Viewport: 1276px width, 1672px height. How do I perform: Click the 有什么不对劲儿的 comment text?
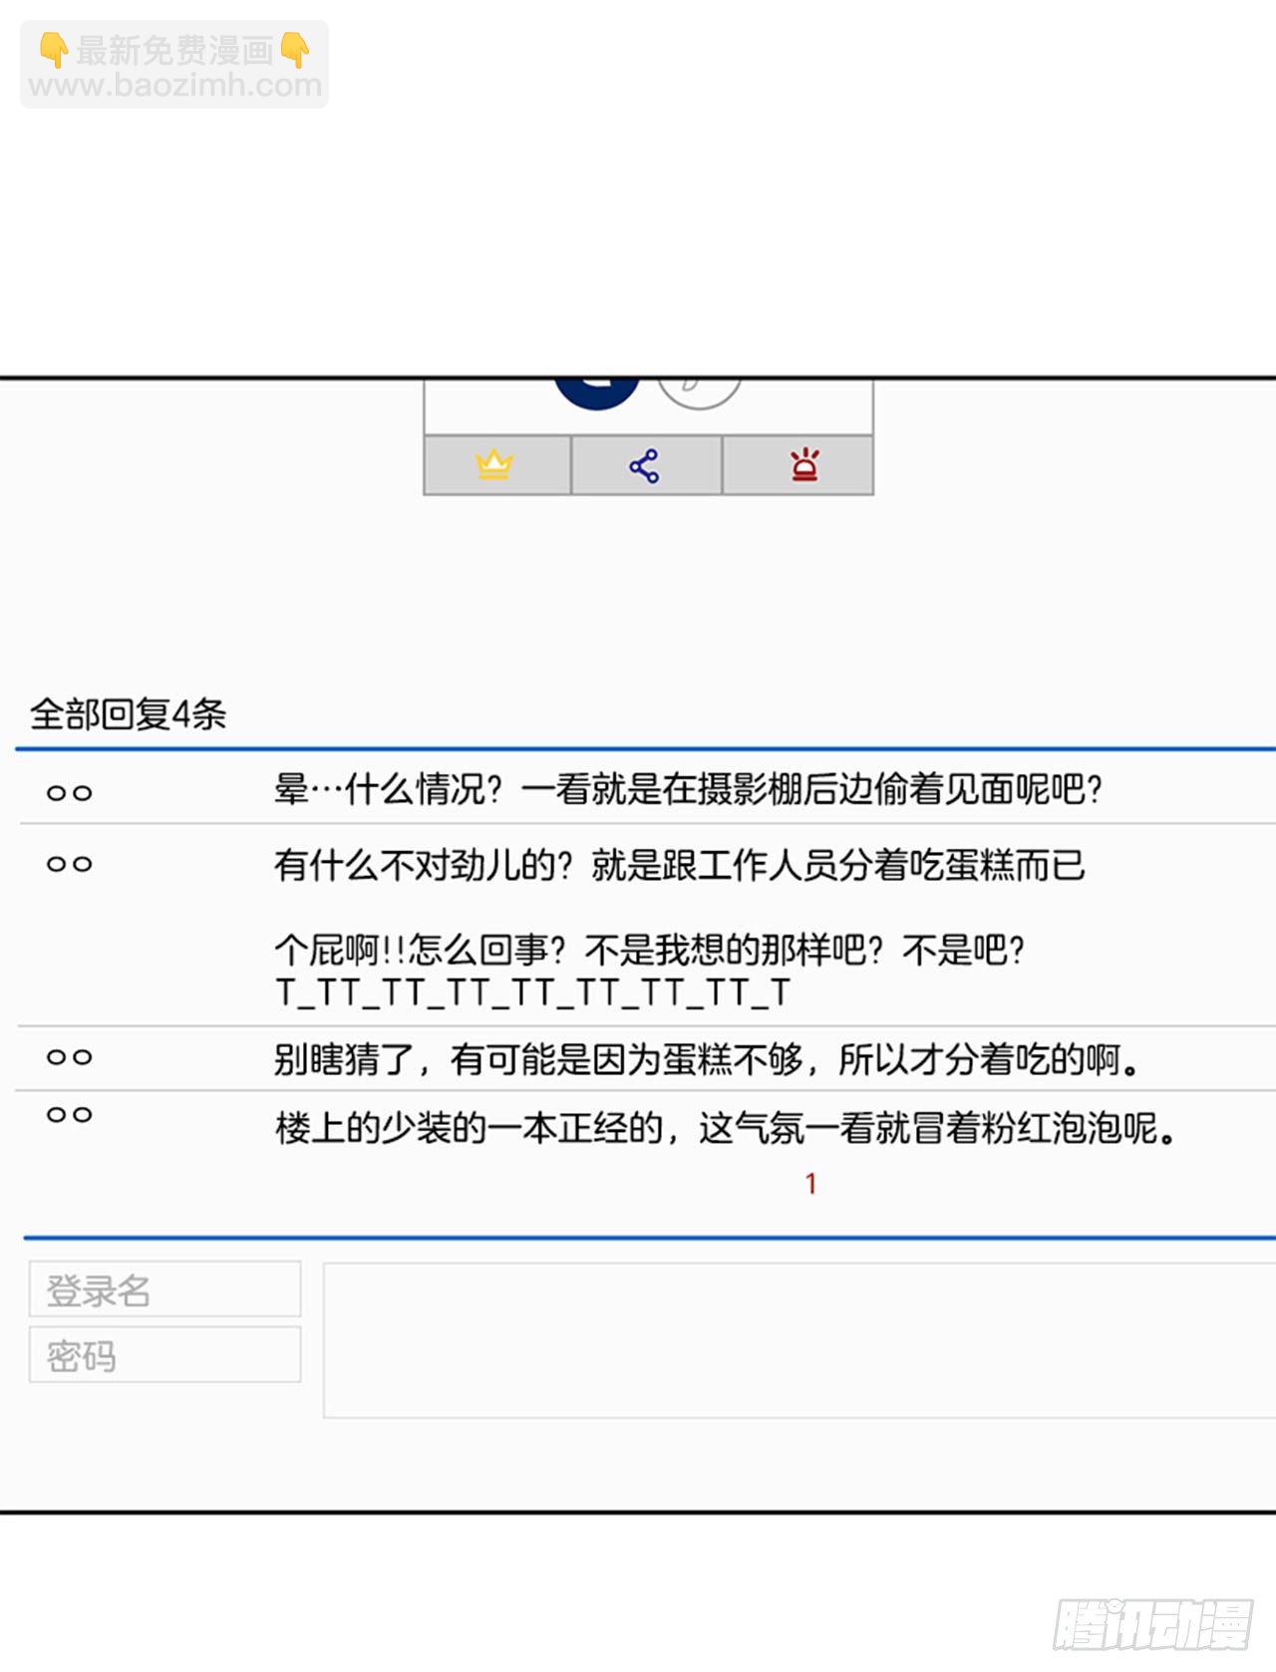point(679,865)
